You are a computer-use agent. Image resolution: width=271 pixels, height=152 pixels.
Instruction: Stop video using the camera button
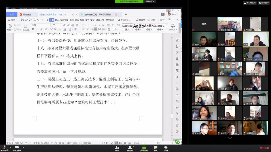pos(17,148)
